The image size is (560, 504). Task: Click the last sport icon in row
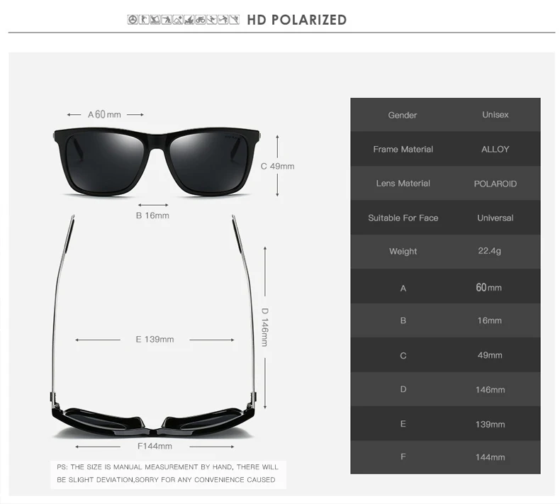[x=235, y=20]
